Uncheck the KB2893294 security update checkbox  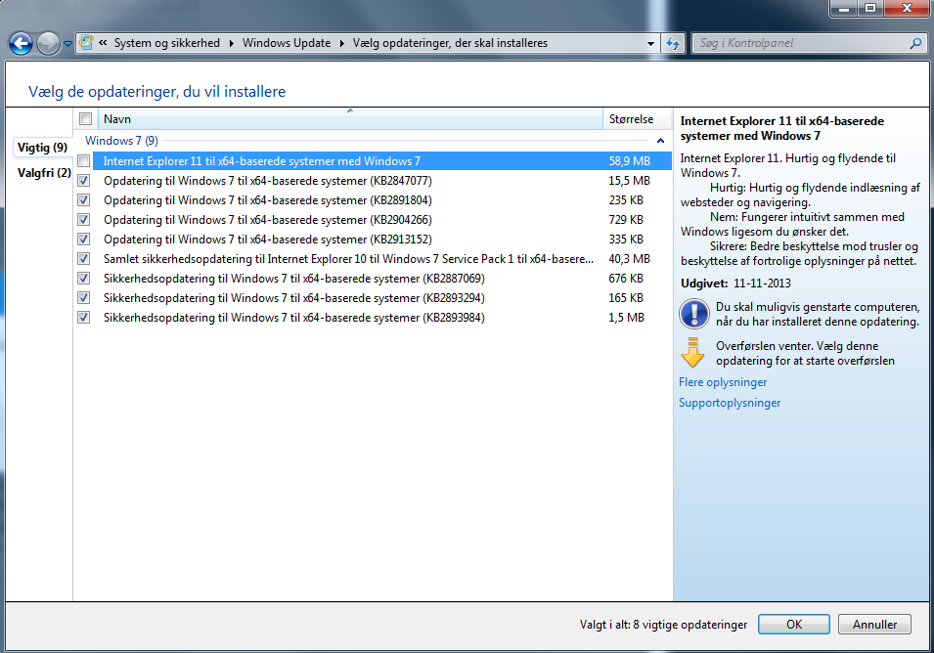[84, 297]
